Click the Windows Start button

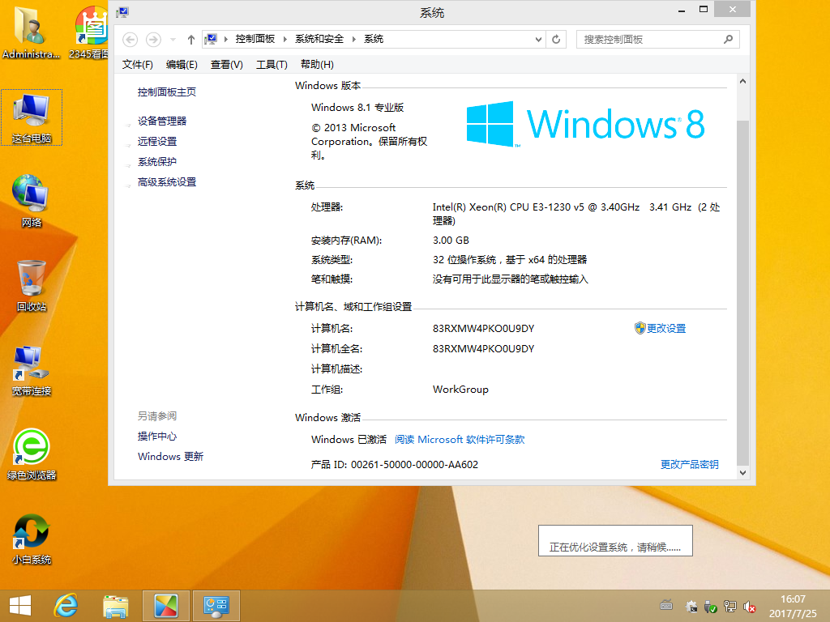tap(19, 605)
